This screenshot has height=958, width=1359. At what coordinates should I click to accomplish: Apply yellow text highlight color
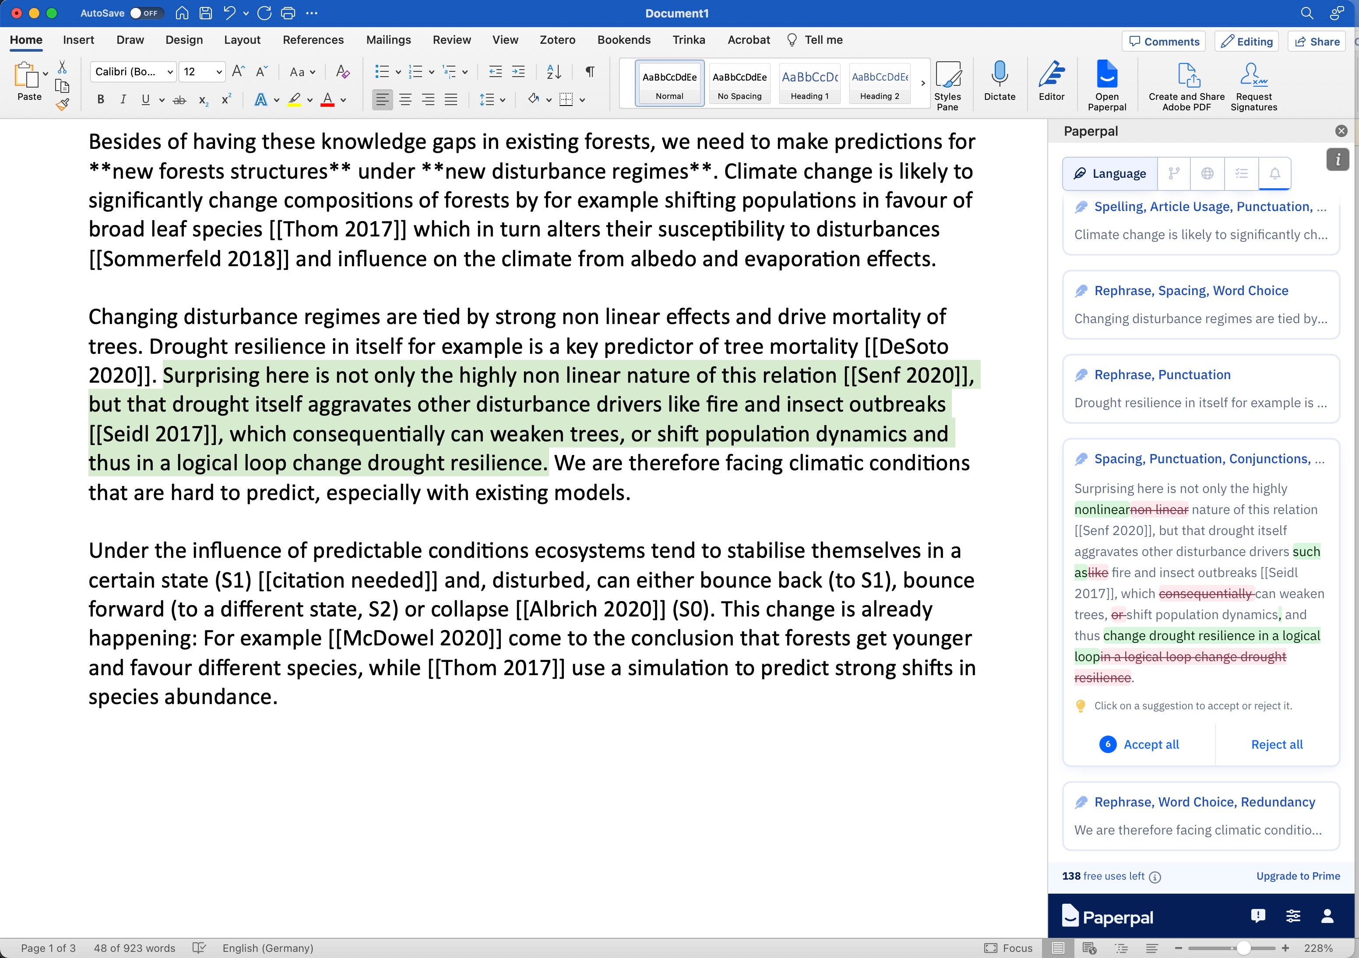294,99
